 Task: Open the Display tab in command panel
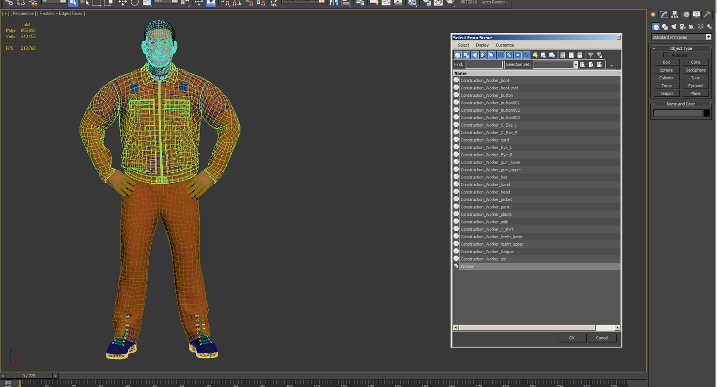[x=696, y=15]
